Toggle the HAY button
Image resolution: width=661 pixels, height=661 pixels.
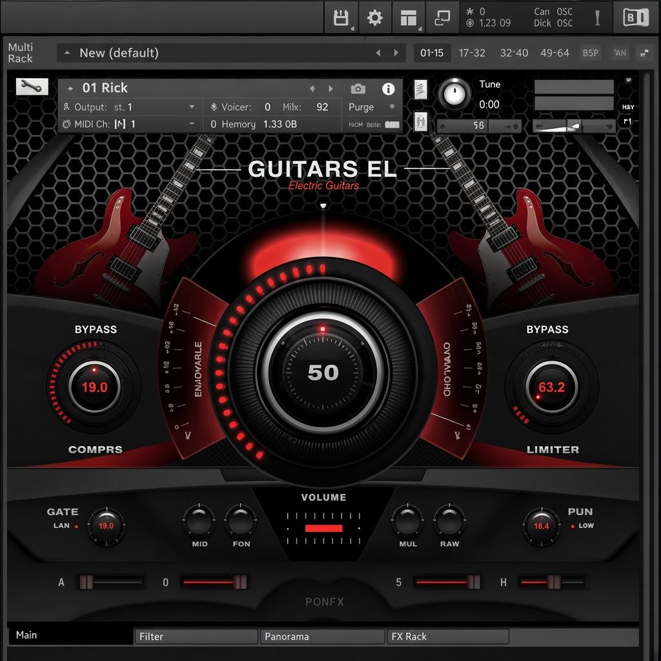pos(628,107)
